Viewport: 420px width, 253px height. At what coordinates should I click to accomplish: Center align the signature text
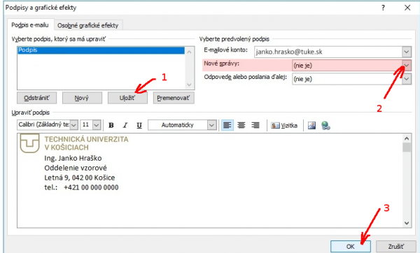(x=241, y=125)
